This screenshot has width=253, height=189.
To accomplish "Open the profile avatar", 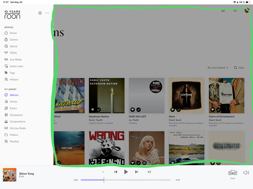I will [247, 11].
